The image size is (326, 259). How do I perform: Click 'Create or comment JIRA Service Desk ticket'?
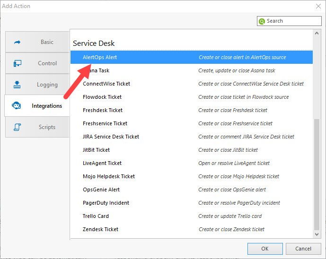pos(247,137)
